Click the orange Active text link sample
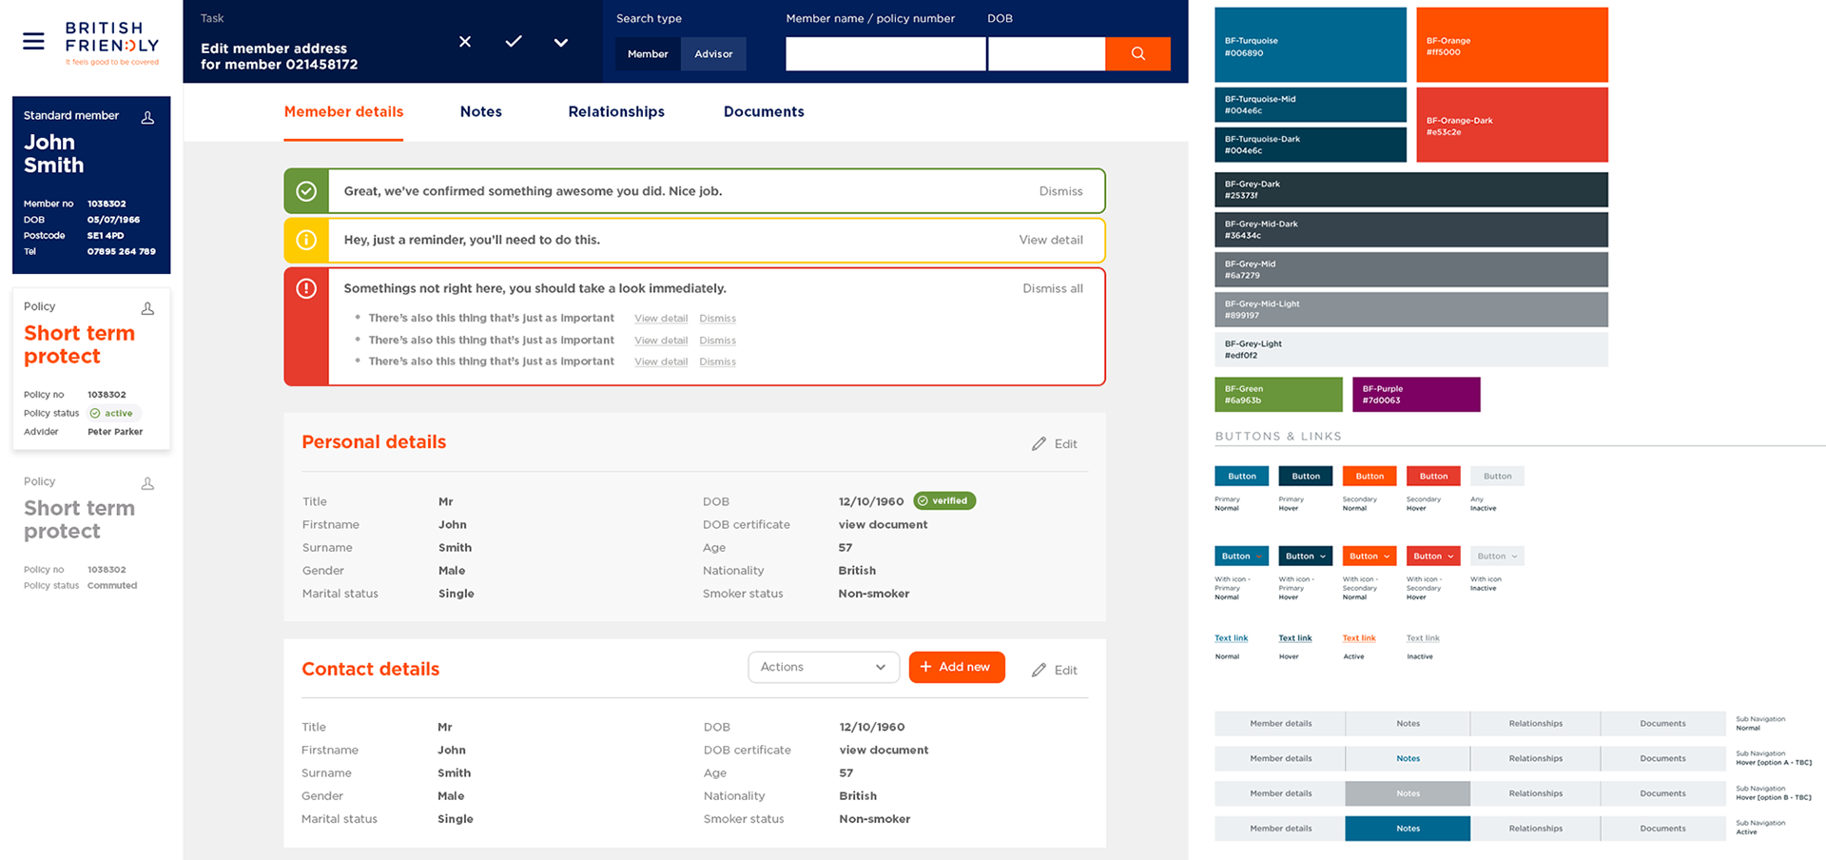The height and width of the screenshot is (860, 1826). tap(1359, 638)
